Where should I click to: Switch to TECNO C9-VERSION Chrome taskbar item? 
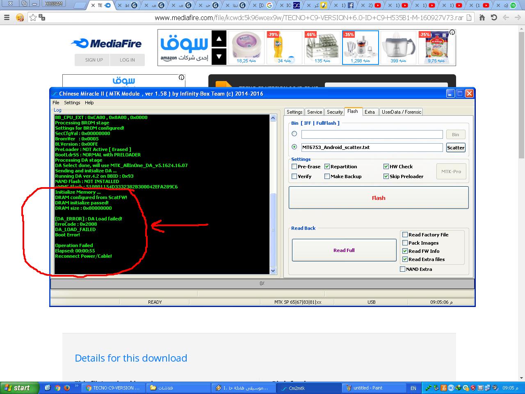(x=114, y=388)
